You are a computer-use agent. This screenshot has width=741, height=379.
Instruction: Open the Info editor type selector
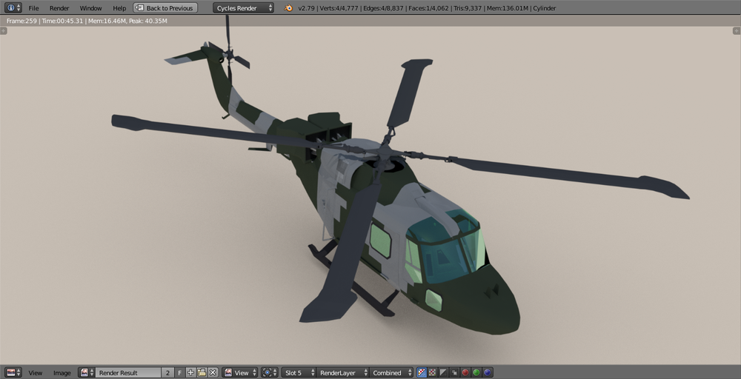tap(13, 8)
